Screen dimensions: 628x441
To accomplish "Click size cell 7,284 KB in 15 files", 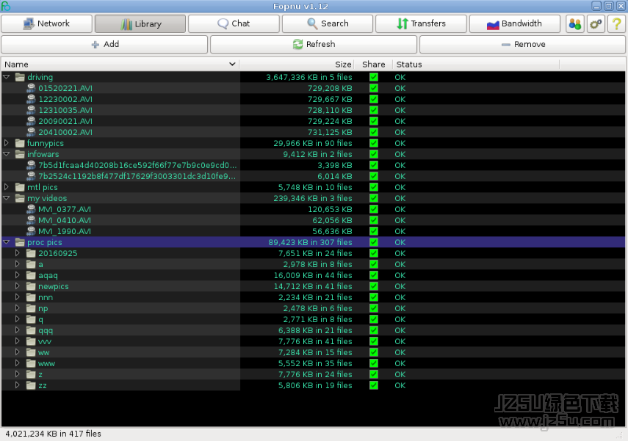I will click(x=315, y=352).
